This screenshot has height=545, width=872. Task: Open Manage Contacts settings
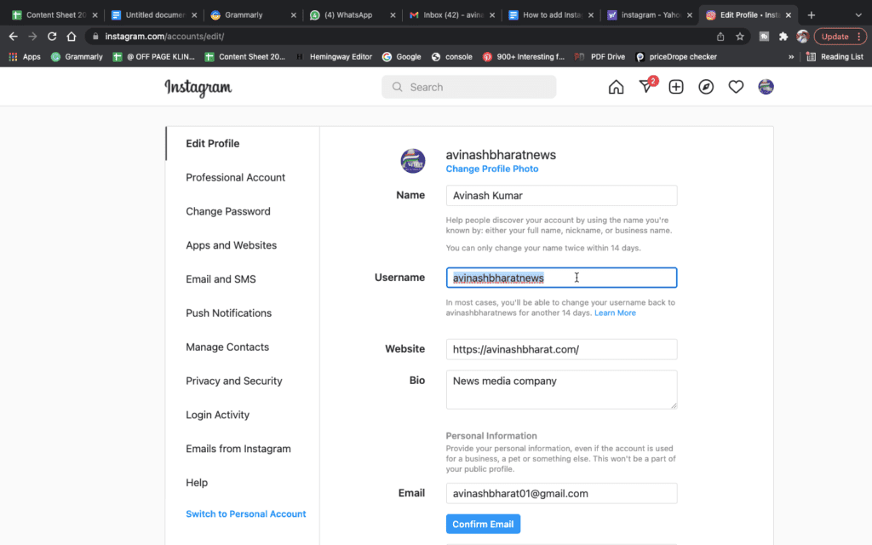click(227, 347)
